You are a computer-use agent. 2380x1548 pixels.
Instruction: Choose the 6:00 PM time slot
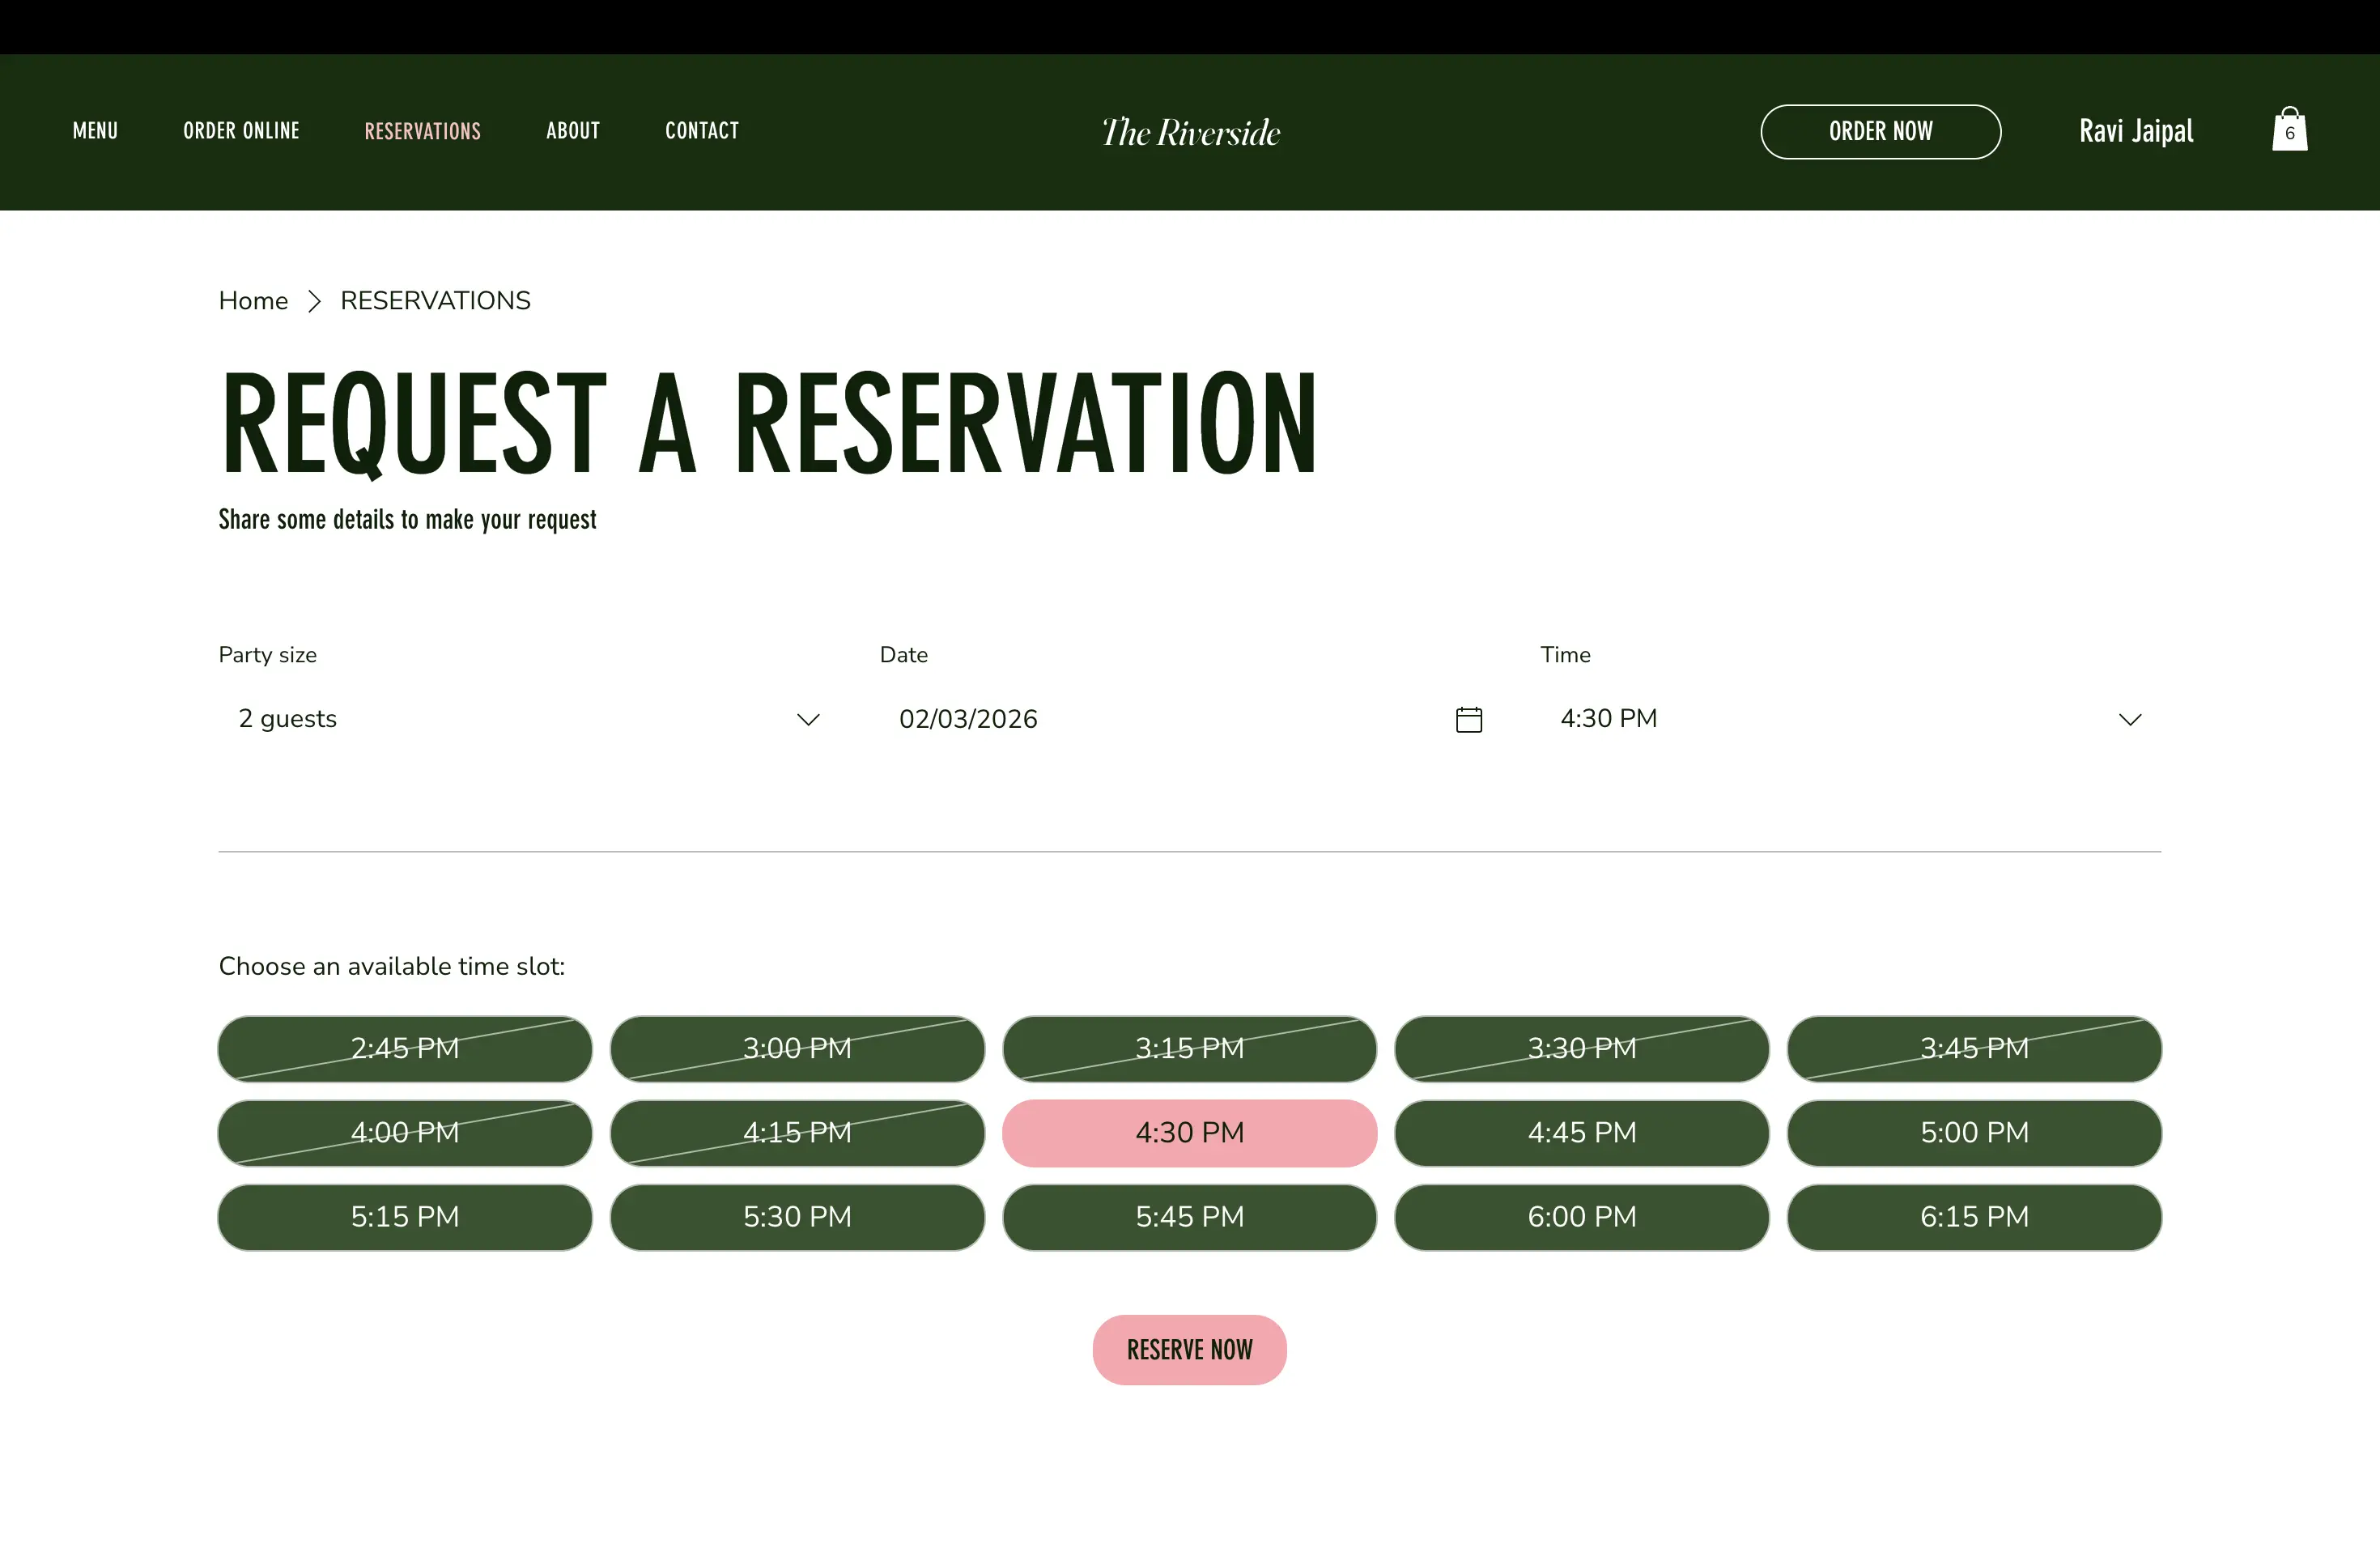1581,1217
